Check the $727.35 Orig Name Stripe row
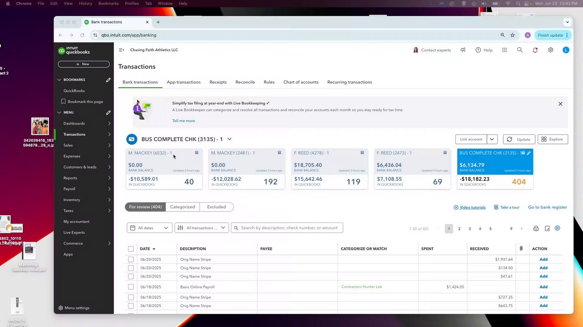583x327 pixels. tap(131, 297)
